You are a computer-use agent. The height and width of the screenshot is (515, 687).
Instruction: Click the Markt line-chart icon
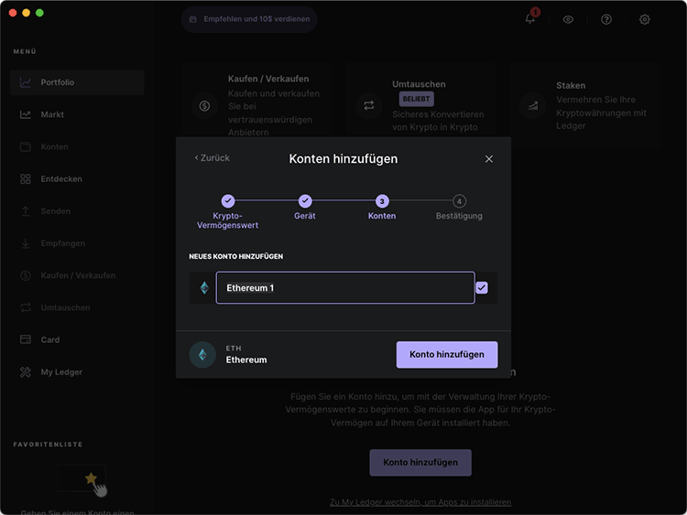tap(26, 114)
